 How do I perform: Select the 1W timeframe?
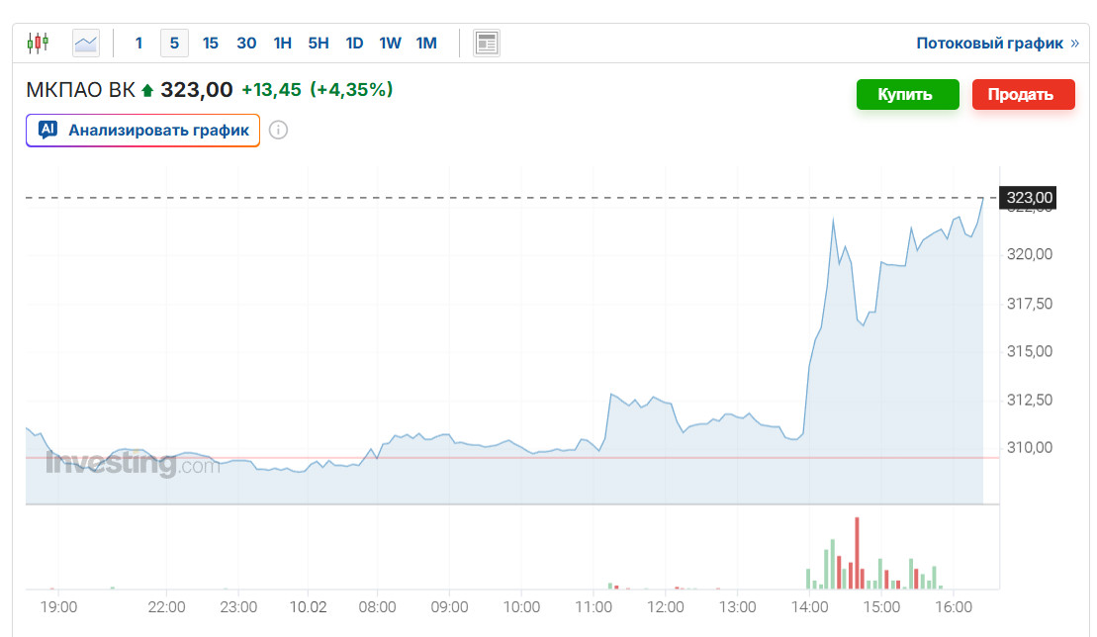click(x=390, y=43)
